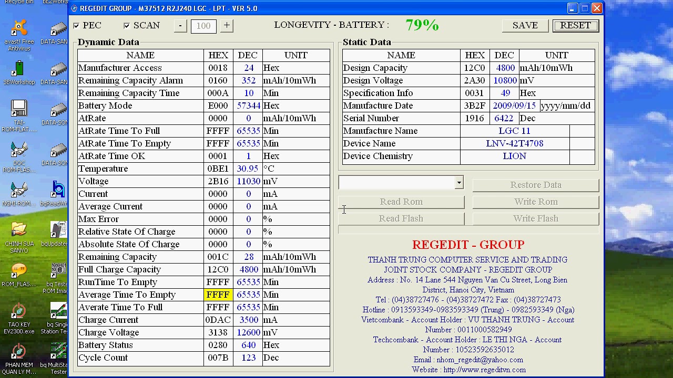Click the progress bar below Read Flash
673x378 pixels.
tap(468, 230)
